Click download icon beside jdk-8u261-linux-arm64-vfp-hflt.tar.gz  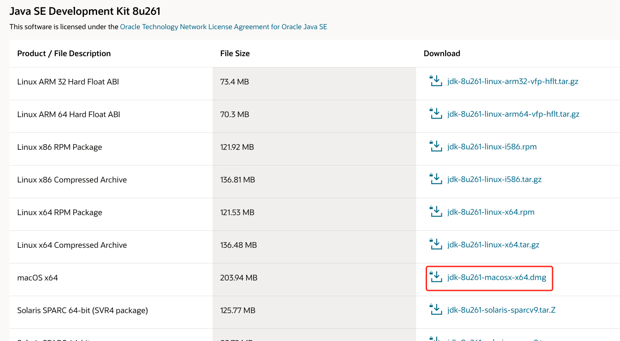pyautogui.click(x=436, y=114)
